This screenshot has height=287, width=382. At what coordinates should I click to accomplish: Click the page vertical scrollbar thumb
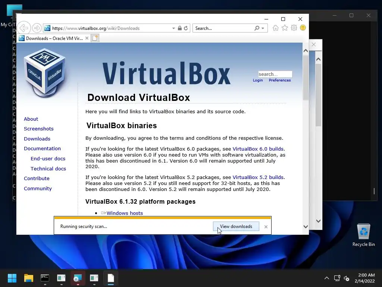(x=306, y=78)
